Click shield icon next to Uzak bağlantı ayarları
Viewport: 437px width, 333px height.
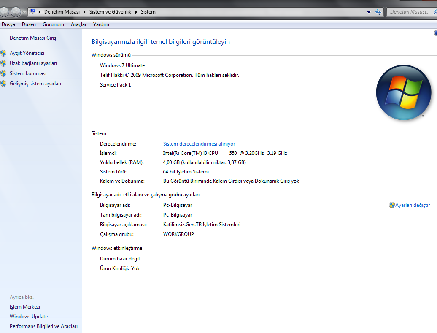click(x=3, y=63)
